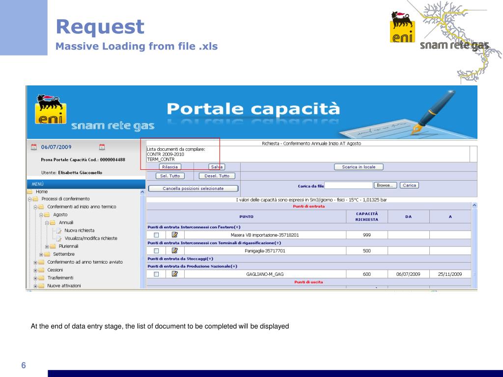
Task: Click the CAPACITÀ RICHIESTA column header
Action: [366, 216]
